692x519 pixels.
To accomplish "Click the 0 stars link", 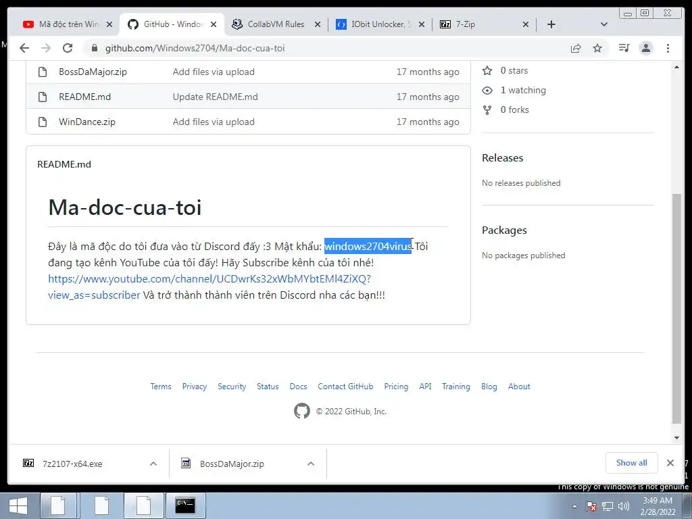I will pos(514,70).
